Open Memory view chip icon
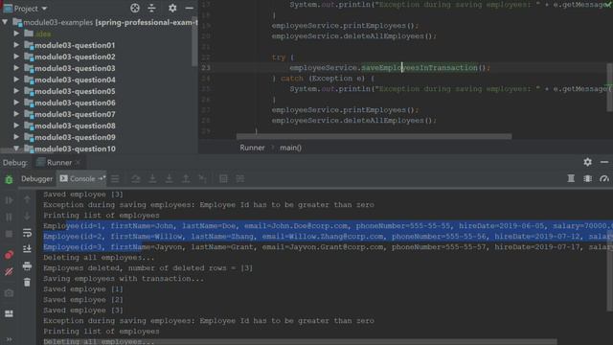The image size is (613, 345). [587, 179]
